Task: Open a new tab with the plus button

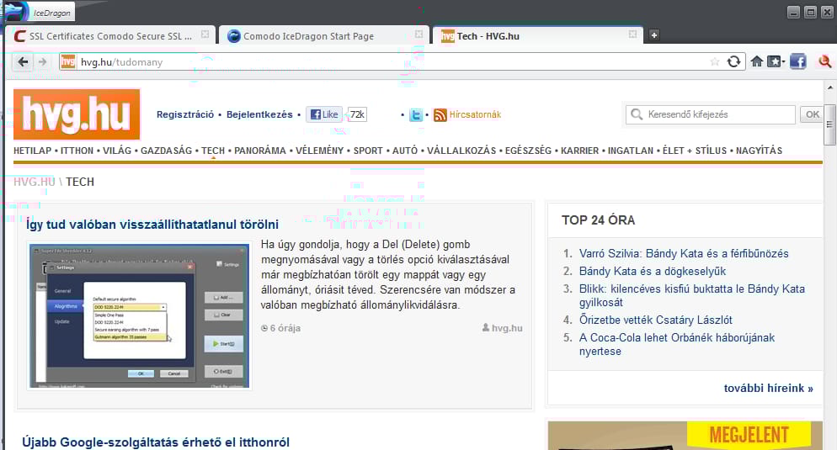Action: [x=654, y=35]
